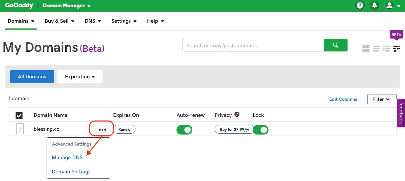Click the green search magnifier button
The image size is (405, 181).
[335, 45]
